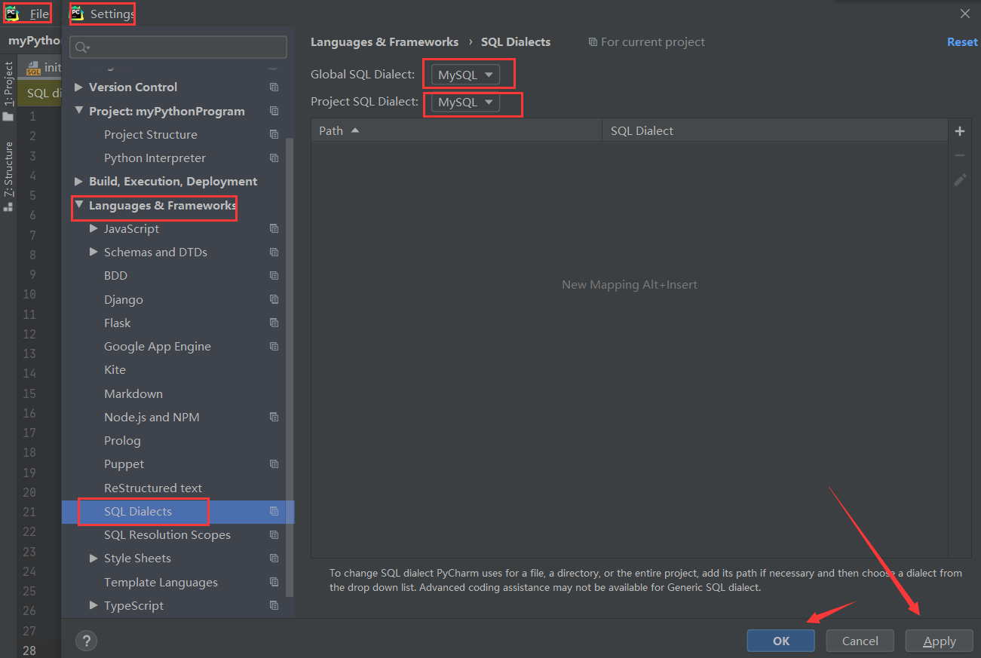The image size is (981, 658).
Task: Click the OK button
Action: tap(781, 641)
